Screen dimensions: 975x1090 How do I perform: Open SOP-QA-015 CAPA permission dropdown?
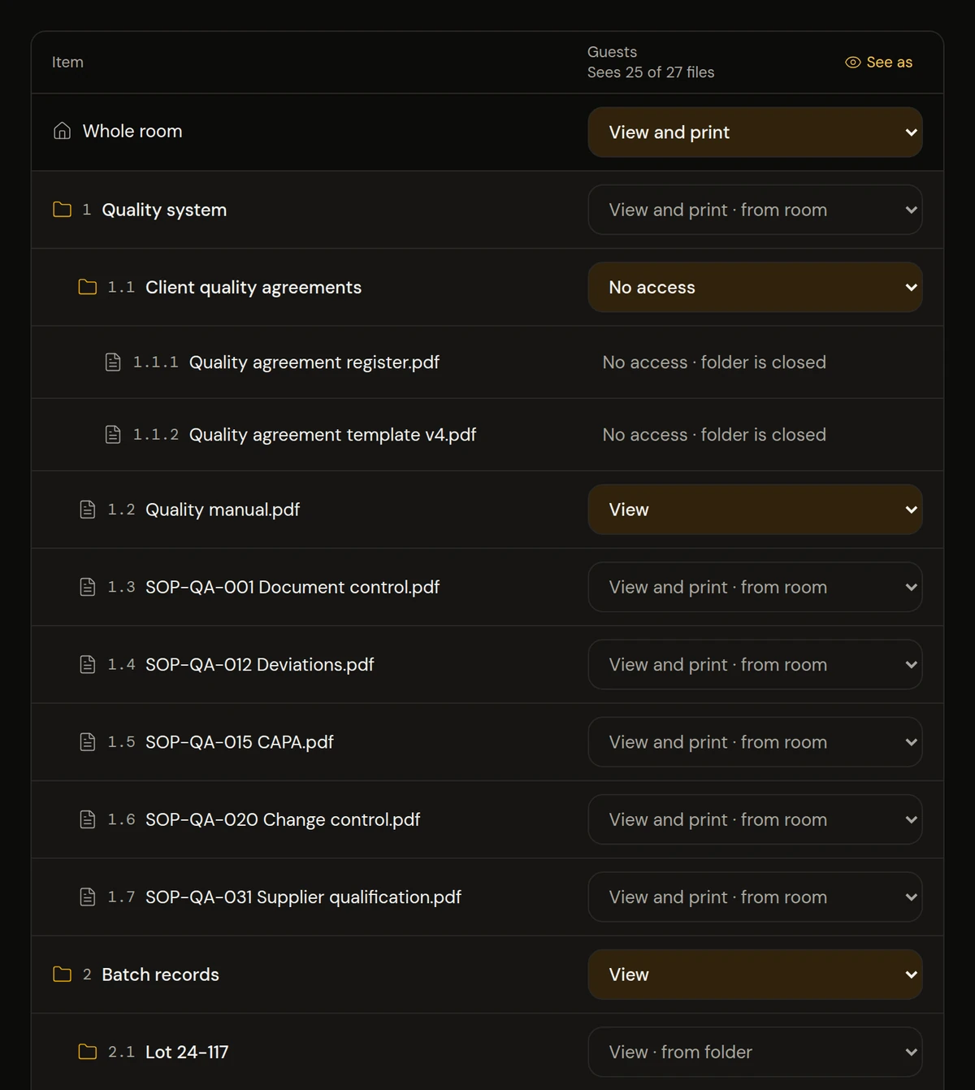(755, 742)
